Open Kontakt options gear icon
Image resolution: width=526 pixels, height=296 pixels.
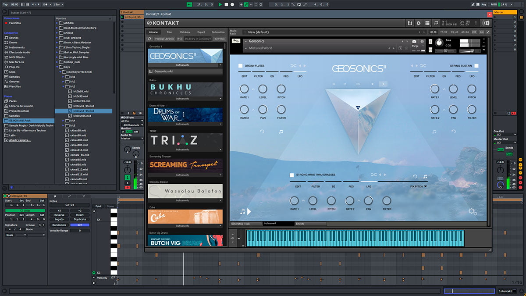pos(419,23)
